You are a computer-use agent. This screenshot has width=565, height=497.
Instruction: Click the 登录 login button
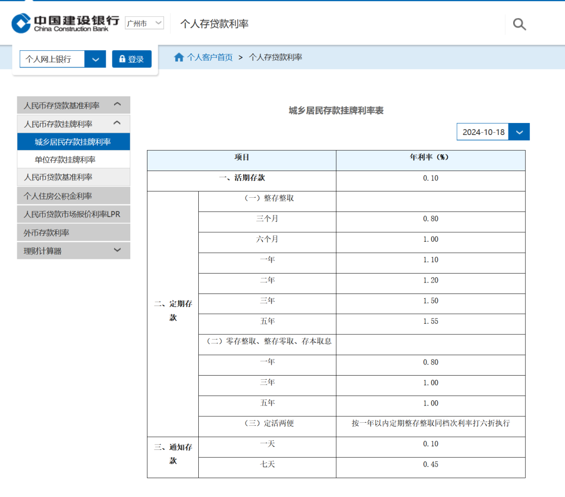(x=131, y=59)
